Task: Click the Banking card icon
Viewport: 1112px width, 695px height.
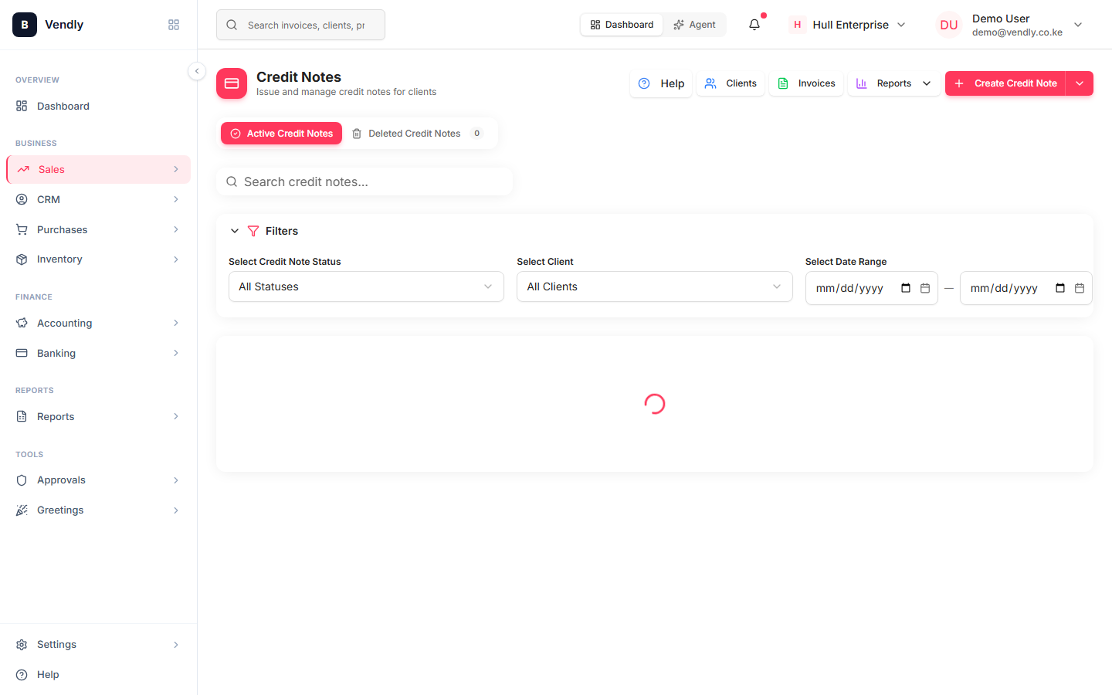Action: click(22, 353)
